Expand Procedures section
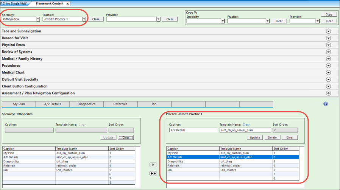The width and height of the screenshot is (340, 190). click(x=329, y=65)
